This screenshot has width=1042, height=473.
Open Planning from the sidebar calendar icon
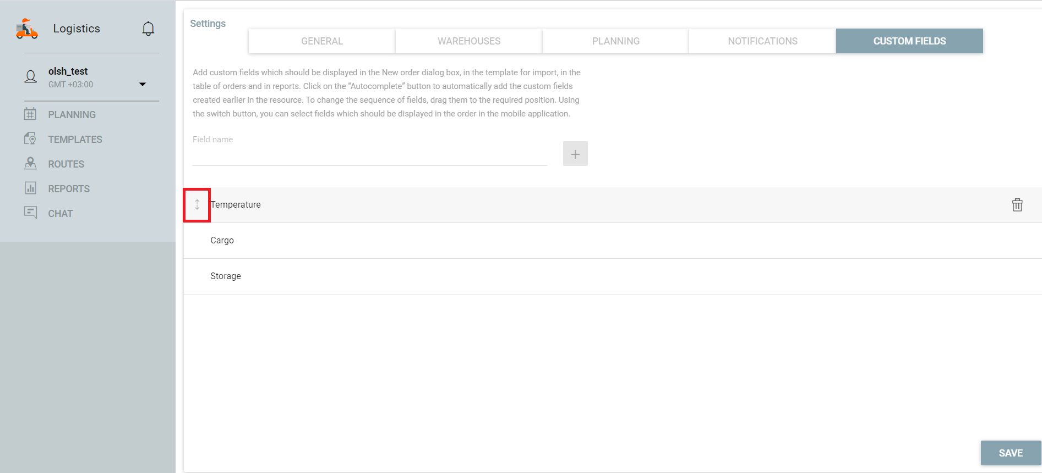coord(30,114)
